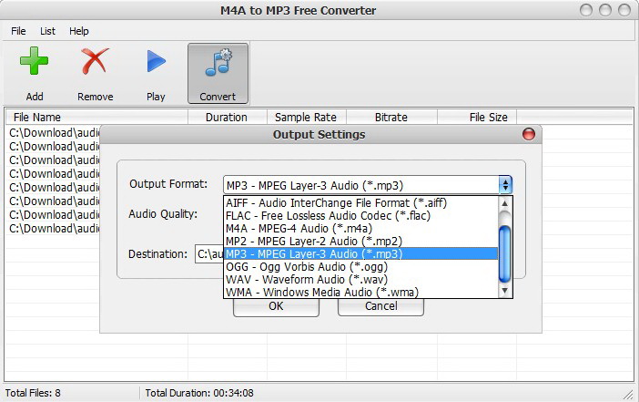Collapse the Output Format combo box arrow
The height and width of the screenshot is (402, 639).
pyautogui.click(x=505, y=184)
